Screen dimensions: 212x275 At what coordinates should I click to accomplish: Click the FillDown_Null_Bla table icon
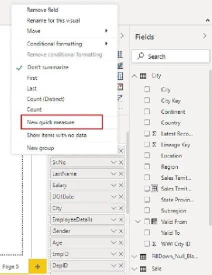(x=143, y=257)
